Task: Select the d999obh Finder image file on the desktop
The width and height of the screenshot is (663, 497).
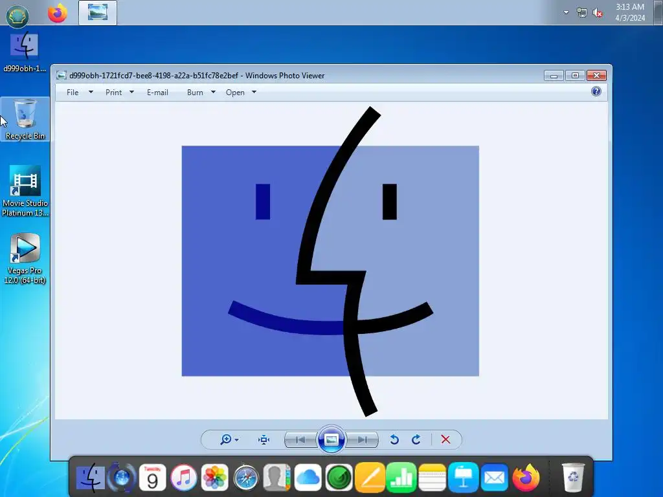Action: pos(25,52)
